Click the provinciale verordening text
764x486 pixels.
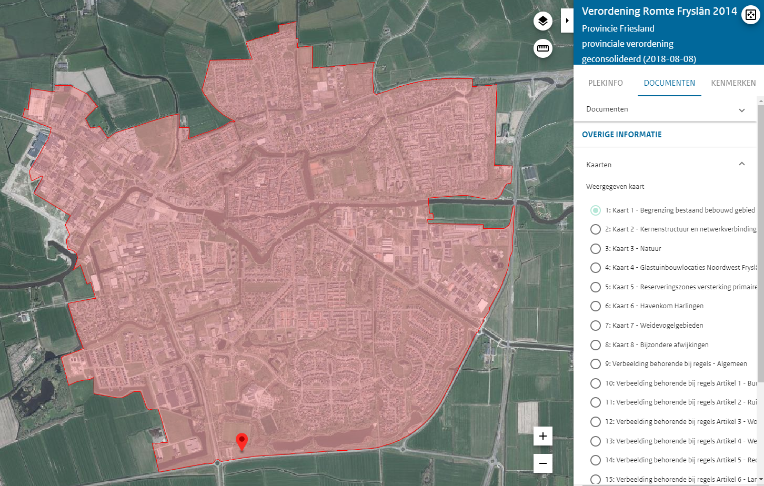(628, 44)
